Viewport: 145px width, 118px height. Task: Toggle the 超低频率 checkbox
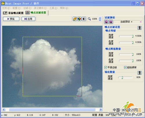point(125,67)
